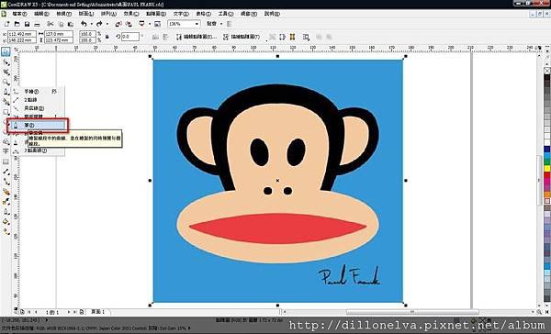This screenshot has width=551, height=334.
Task: Click the no-color X swatch in palette
Action: (x=547, y=71)
